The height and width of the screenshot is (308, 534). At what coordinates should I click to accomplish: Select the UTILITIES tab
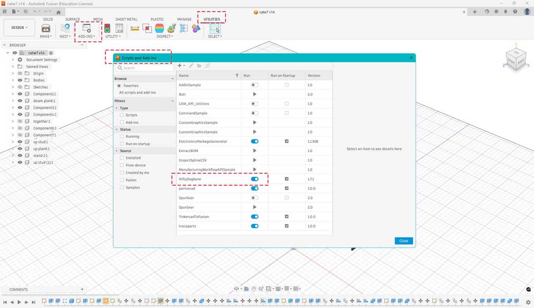pyautogui.click(x=212, y=20)
